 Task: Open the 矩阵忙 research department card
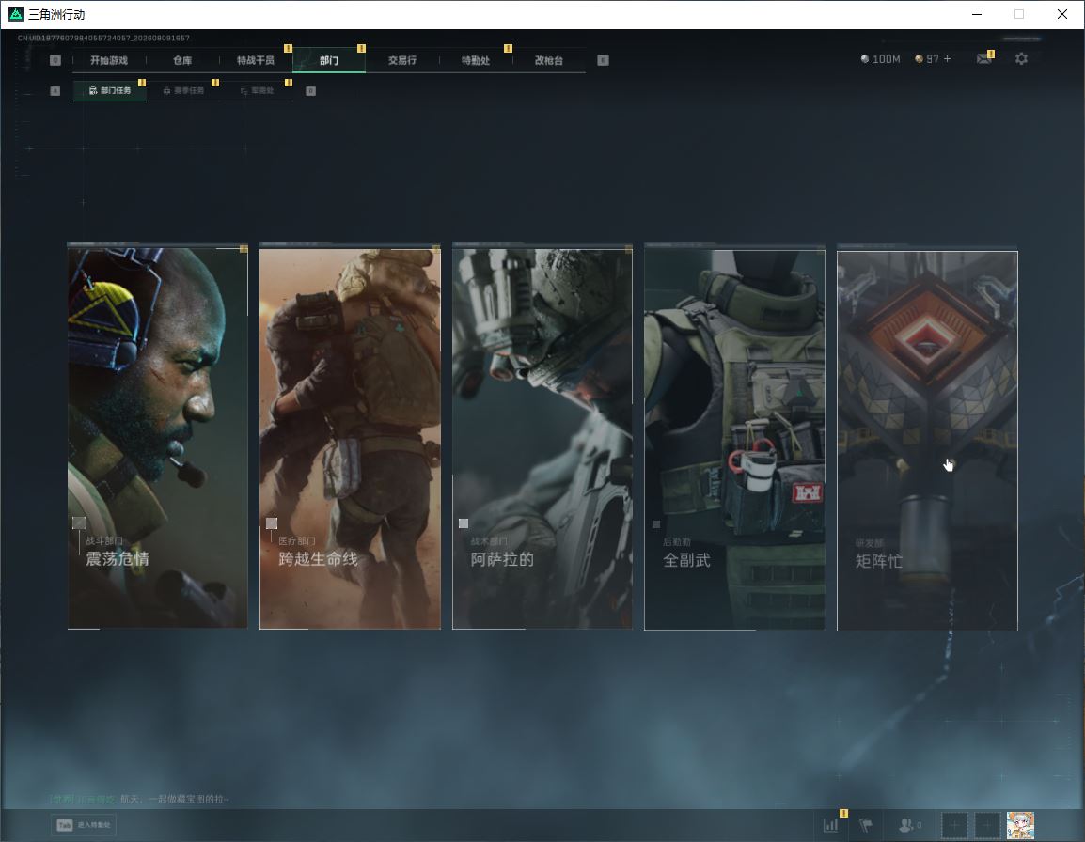point(927,441)
